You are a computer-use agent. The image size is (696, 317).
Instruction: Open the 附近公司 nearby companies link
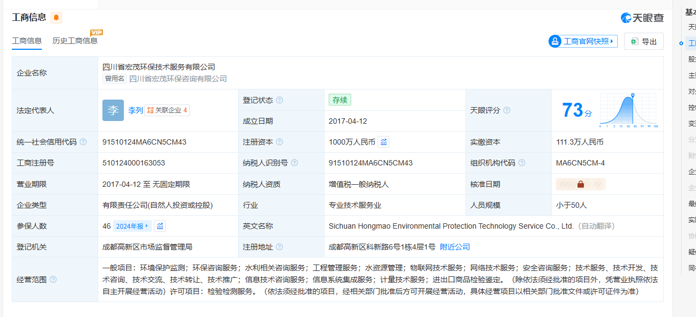pyautogui.click(x=455, y=247)
